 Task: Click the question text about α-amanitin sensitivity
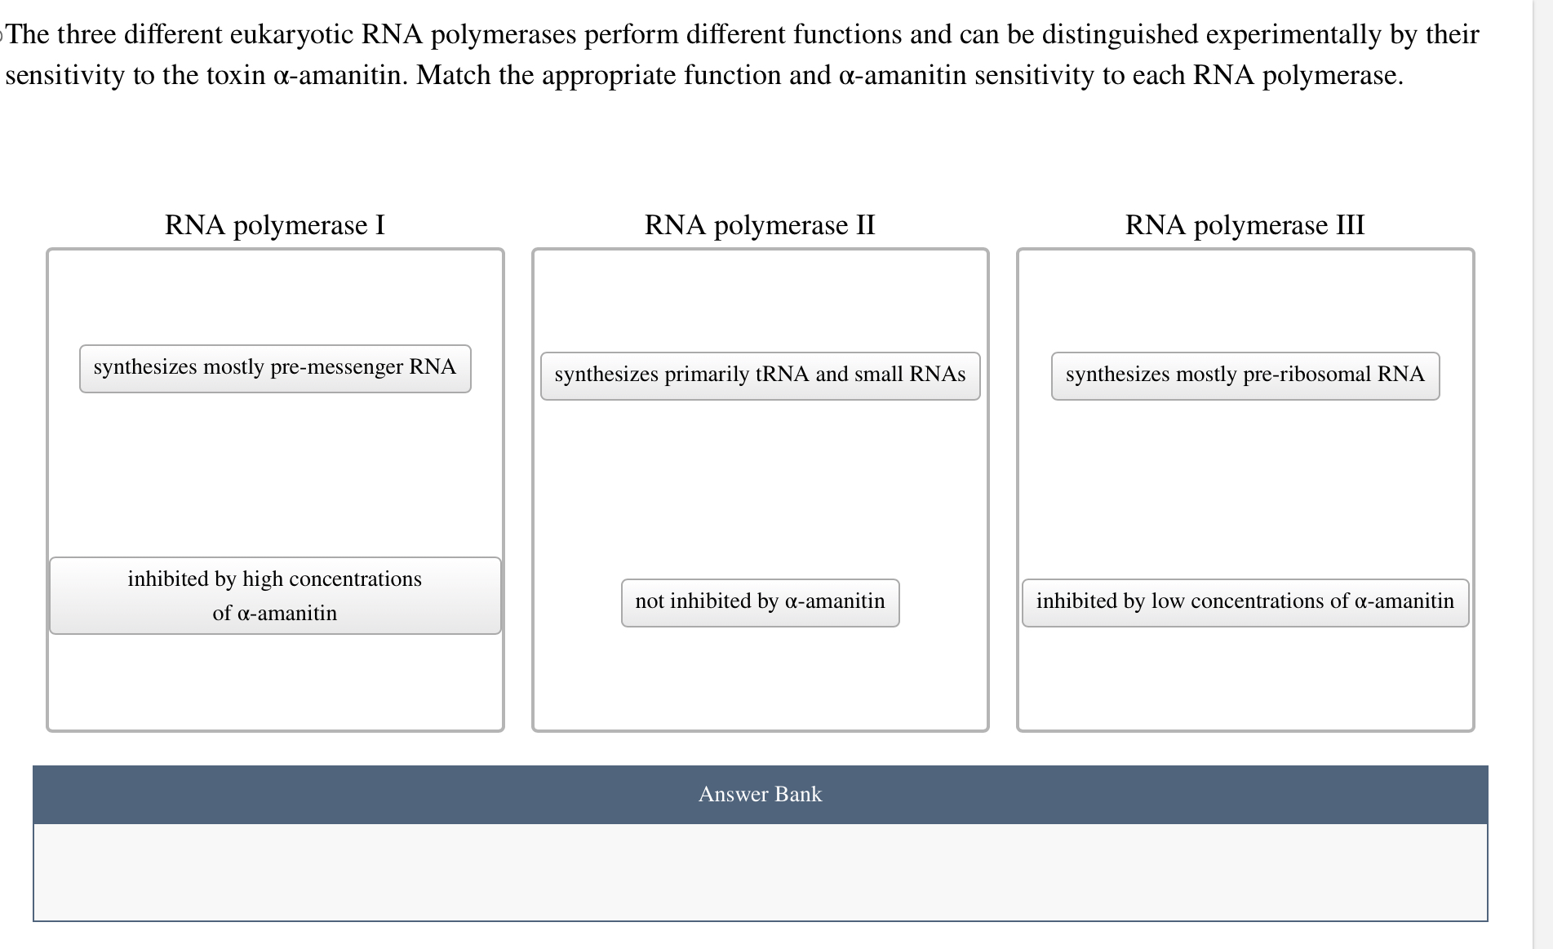[734, 53]
